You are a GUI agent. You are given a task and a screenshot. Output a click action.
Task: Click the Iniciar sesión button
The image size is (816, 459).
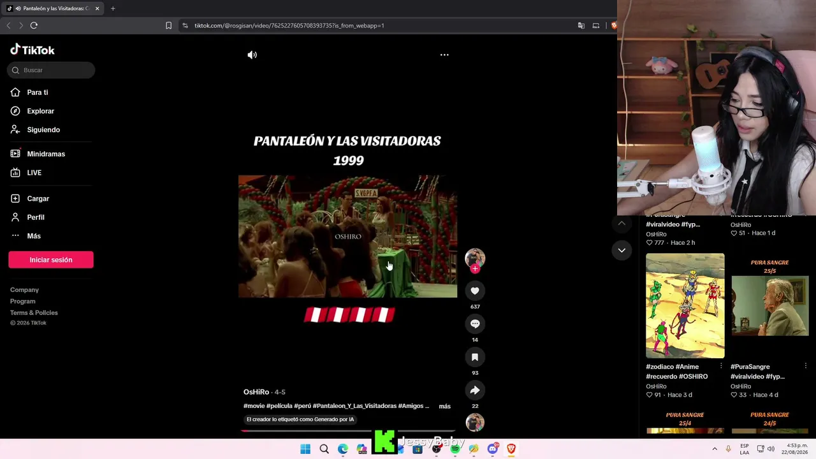51,259
